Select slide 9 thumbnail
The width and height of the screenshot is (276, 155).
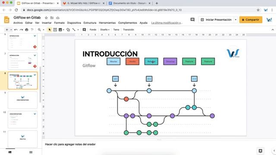coord(22,100)
